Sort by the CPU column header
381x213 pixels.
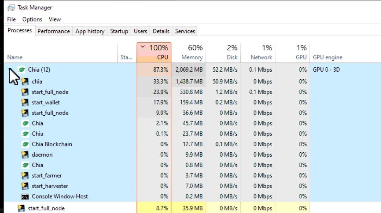click(x=154, y=53)
